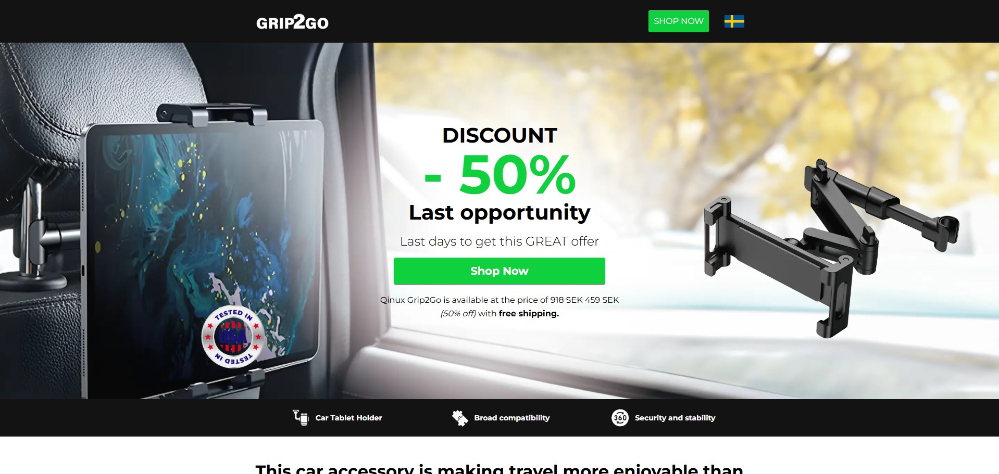Select the Broad compatibility label
The image size is (999, 474).
[511, 418]
